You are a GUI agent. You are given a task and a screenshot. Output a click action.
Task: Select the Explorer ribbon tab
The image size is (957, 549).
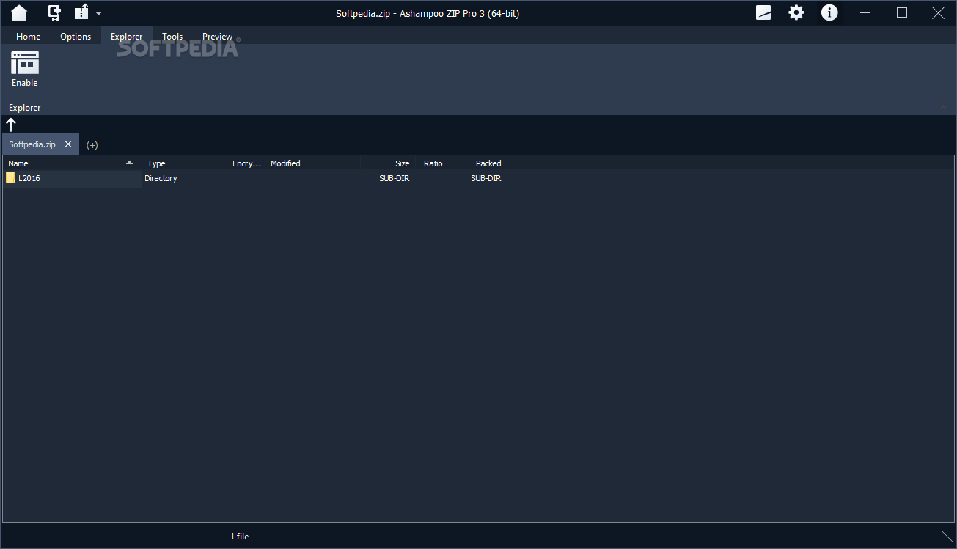127,36
